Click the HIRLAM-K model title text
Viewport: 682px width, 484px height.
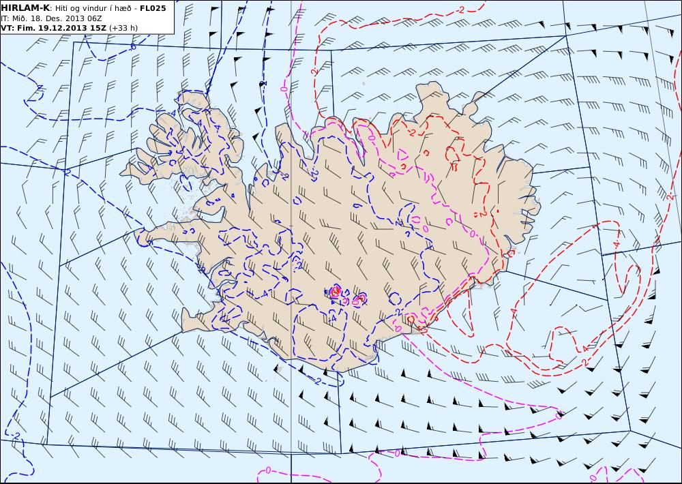point(25,8)
